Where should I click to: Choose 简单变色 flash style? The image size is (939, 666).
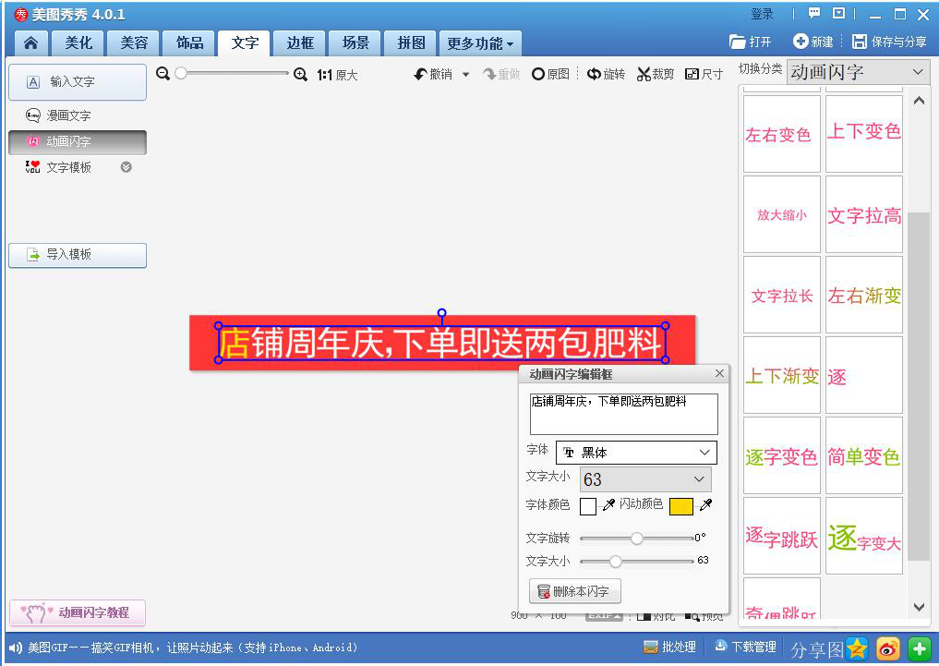863,455
